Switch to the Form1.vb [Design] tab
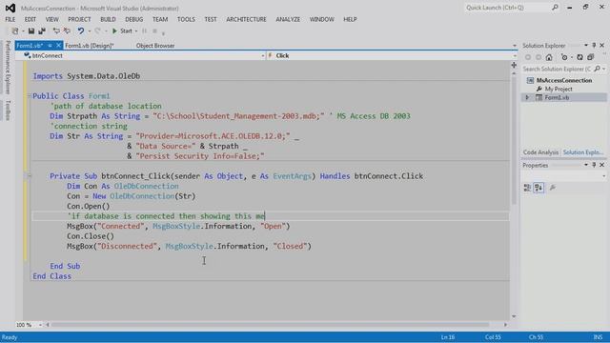This screenshot has height=343, width=610. 89,46
